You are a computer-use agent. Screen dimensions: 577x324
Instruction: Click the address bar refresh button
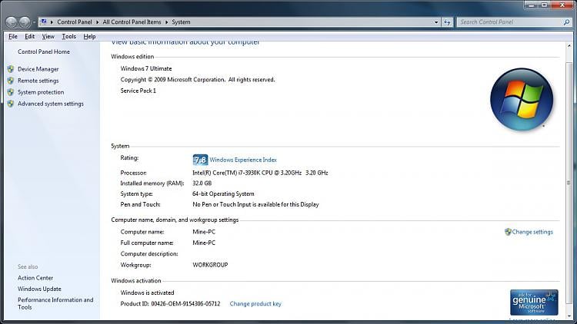coord(447,22)
